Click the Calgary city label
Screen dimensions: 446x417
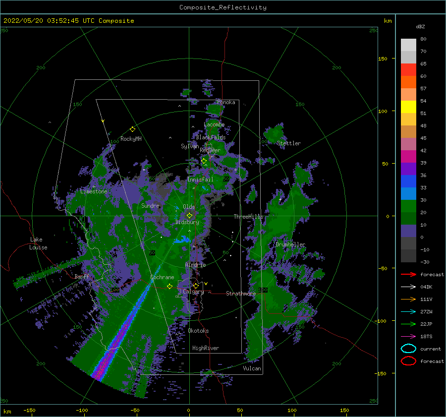pyautogui.click(x=193, y=292)
